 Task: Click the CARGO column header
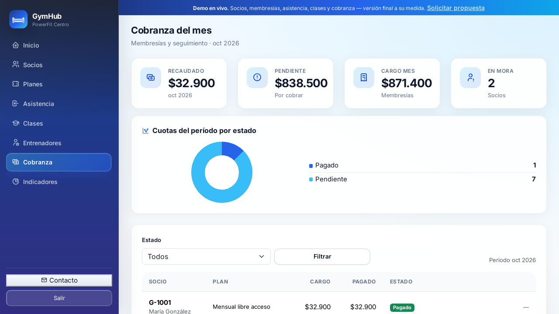[x=320, y=282]
